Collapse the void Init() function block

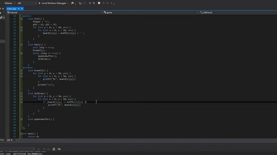coord(22,19)
